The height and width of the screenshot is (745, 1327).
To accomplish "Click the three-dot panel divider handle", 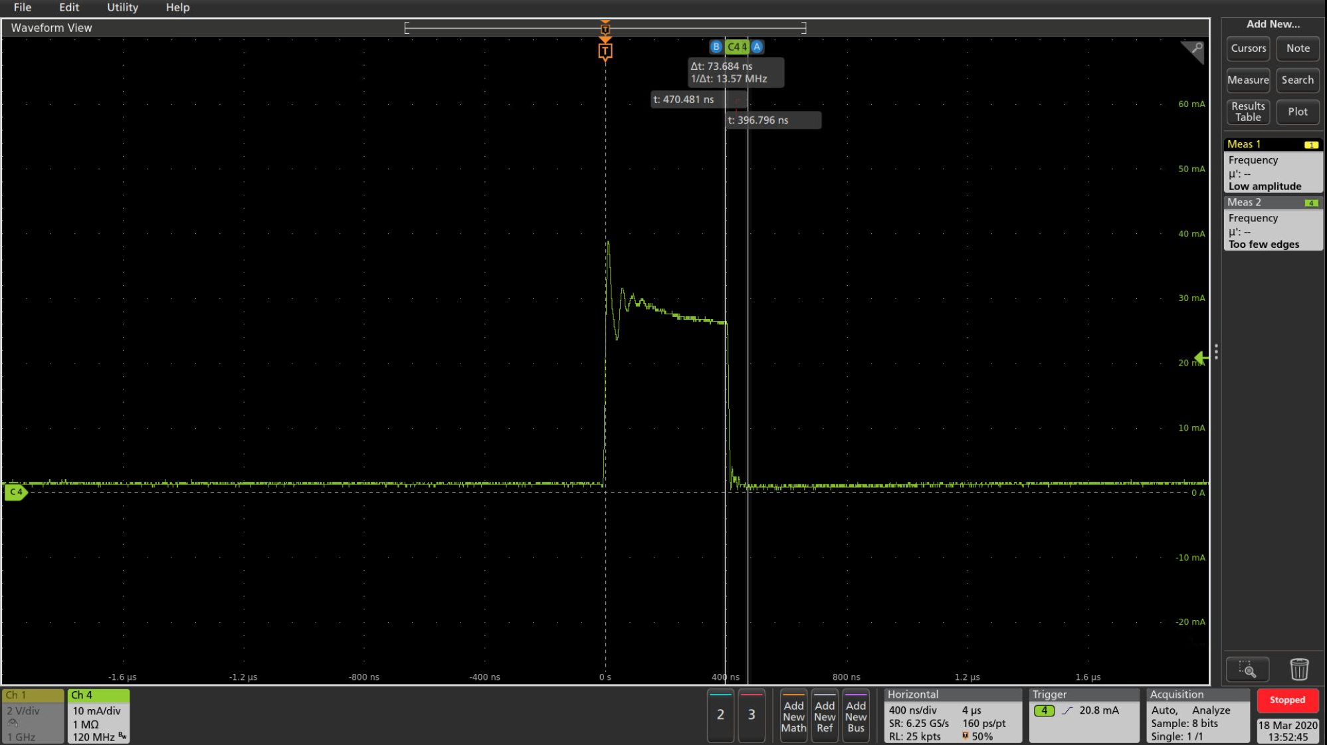I will tap(1216, 352).
